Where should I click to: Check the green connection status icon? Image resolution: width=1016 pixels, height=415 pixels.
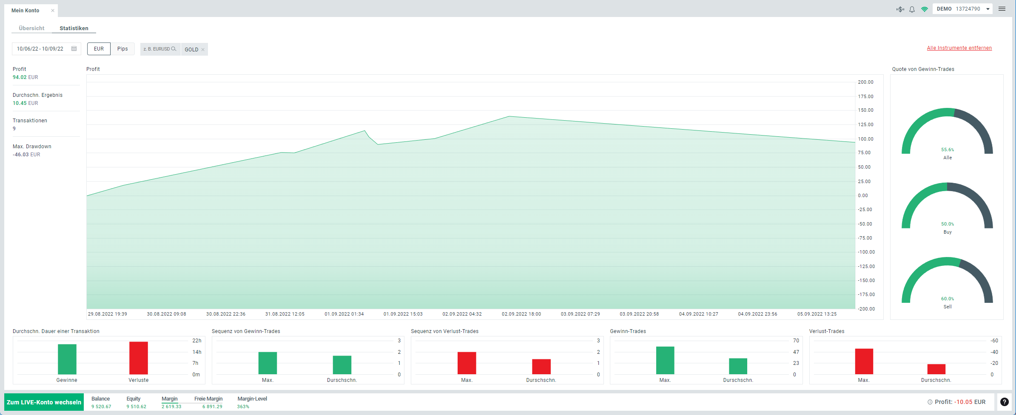[x=924, y=9]
